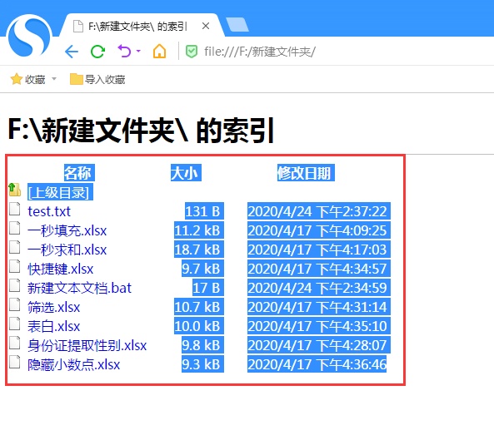Click date 2020/4/24 下午2:37:22
The height and width of the screenshot is (435, 494).
click(x=319, y=211)
